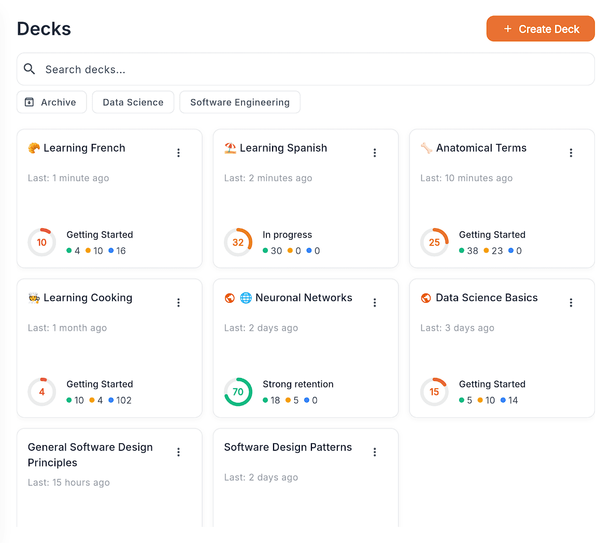Toggle the Archive filter
The width and height of the screenshot is (612, 543).
point(51,102)
